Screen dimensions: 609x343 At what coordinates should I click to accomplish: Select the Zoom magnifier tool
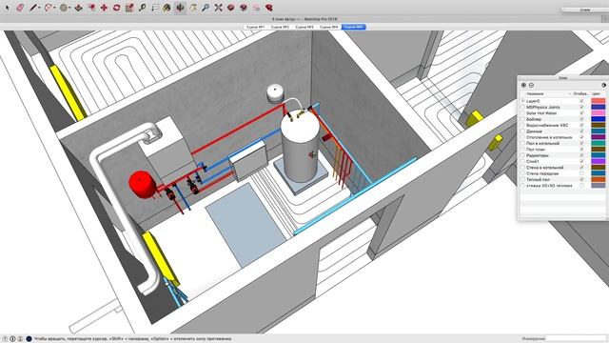[206, 8]
